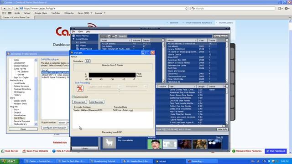Collapse the Local Media tree arrow
Viewport: 292px width, 164px height.
(x=73, y=39)
